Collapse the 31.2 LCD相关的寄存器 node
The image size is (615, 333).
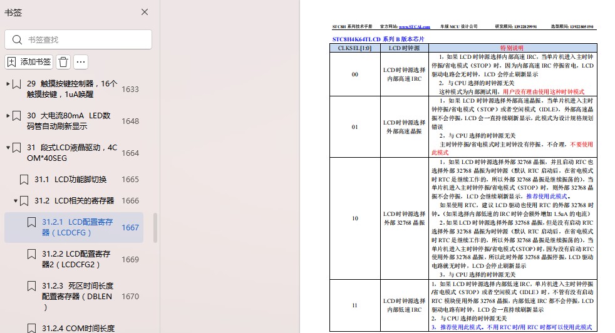pos(15,201)
